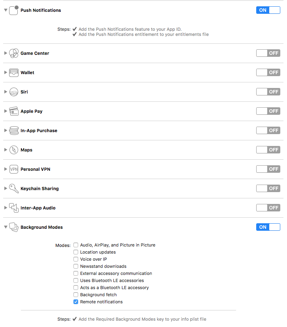The width and height of the screenshot is (287, 327).
Task: Click the Apple Pay card icon
Action: tap(14, 111)
